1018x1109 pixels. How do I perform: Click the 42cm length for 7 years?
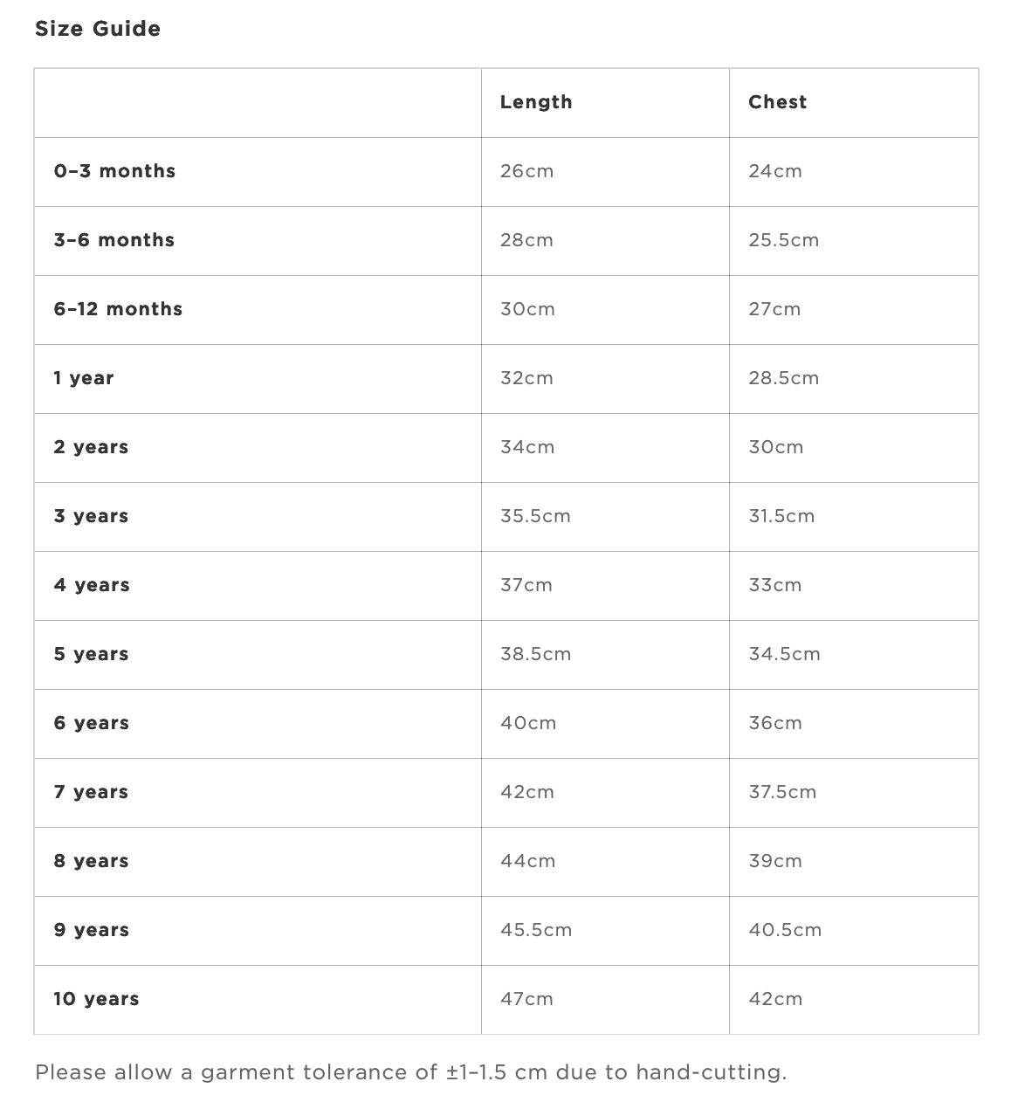click(x=526, y=792)
